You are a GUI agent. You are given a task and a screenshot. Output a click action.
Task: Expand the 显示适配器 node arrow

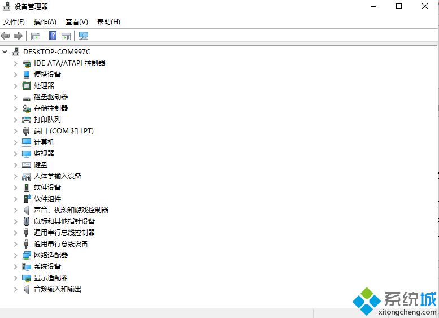click(16, 278)
